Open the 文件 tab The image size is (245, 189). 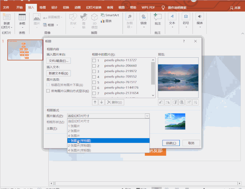point(6,8)
